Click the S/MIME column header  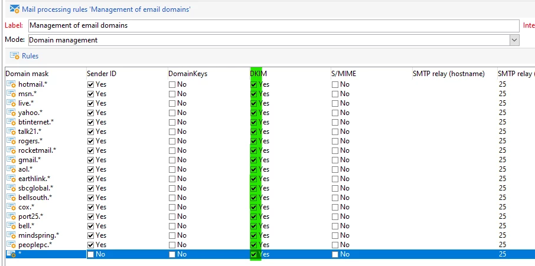click(x=344, y=74)
